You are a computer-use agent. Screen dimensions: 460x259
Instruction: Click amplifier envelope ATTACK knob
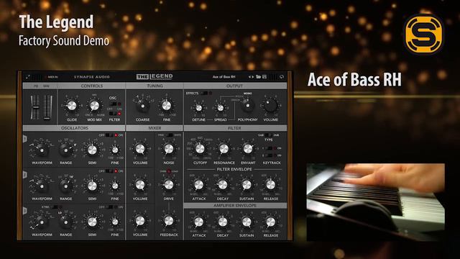pos(199,222)
